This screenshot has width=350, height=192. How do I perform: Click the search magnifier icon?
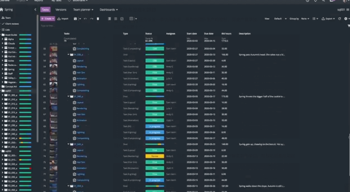coord(323,1)
